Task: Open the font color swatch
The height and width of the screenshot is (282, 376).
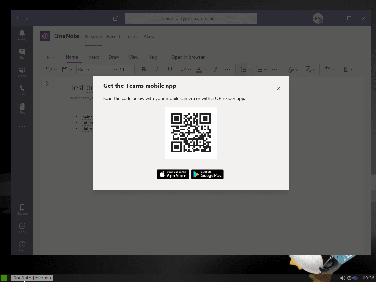Action: (x=199, y=69)
